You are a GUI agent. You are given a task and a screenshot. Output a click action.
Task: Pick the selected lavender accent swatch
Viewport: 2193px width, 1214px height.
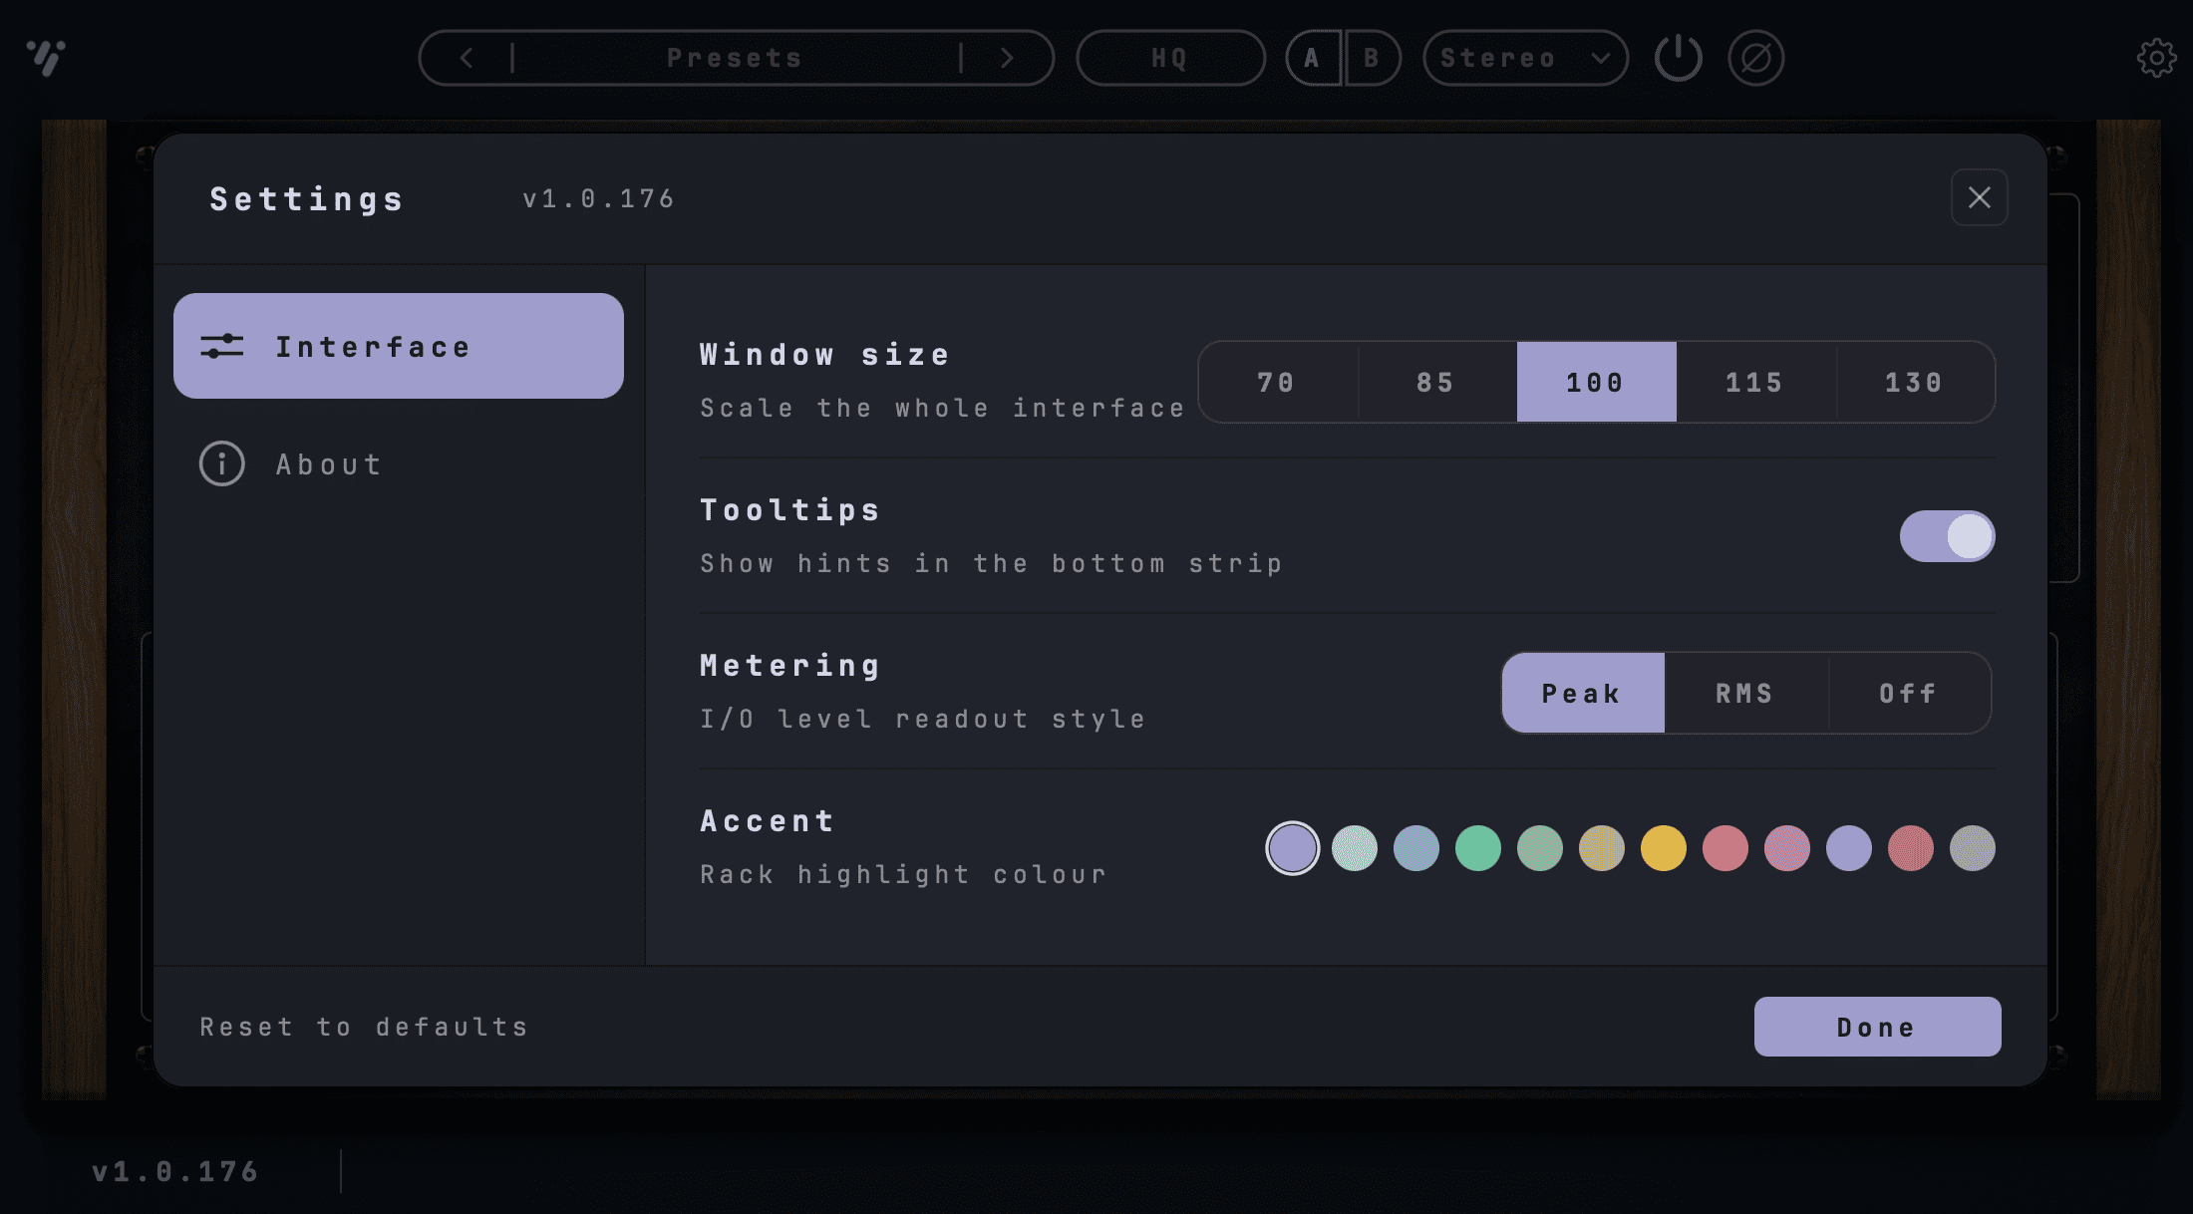click(1293, 848)
